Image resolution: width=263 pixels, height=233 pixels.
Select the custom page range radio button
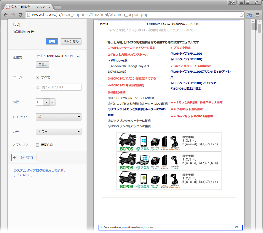[37, 87]
